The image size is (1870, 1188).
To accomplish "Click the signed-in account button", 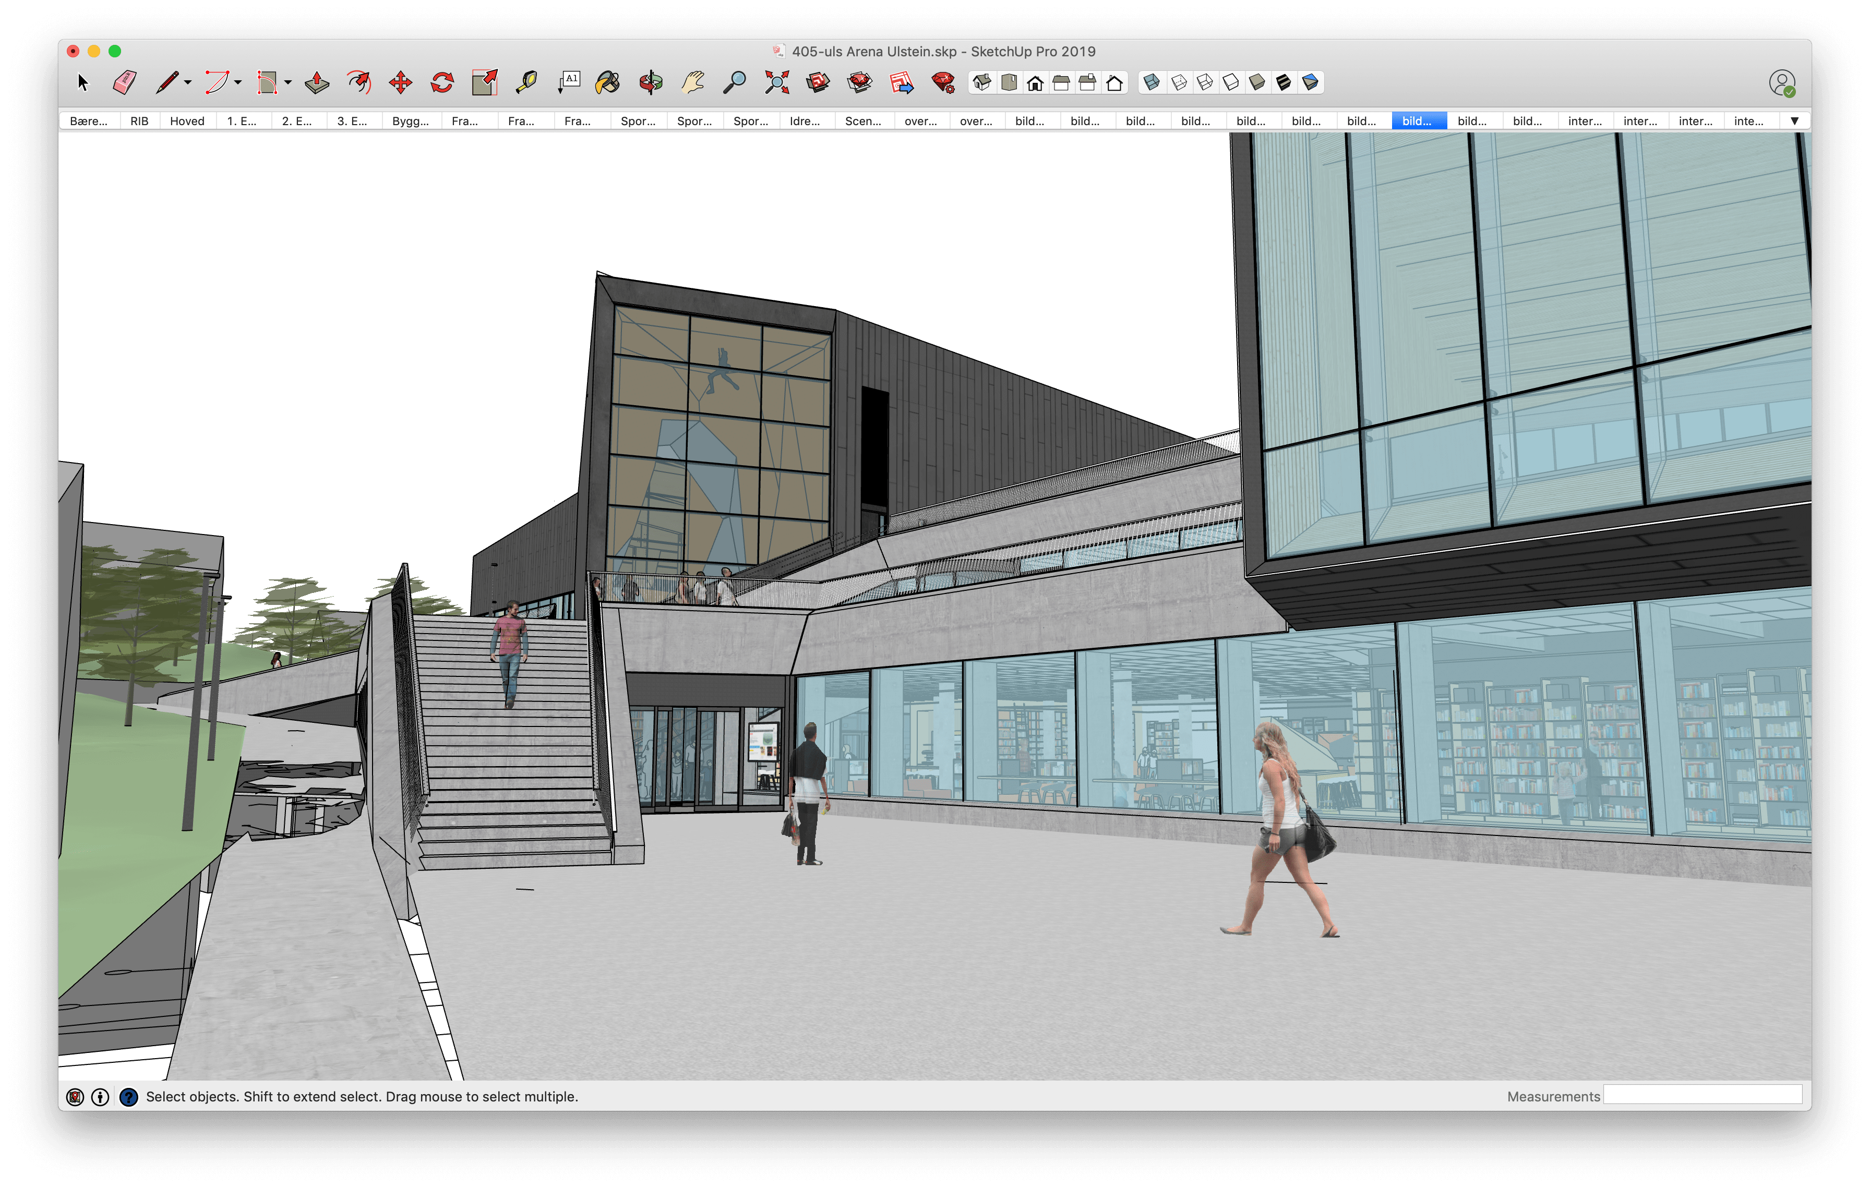I will tap(1781, 82).
